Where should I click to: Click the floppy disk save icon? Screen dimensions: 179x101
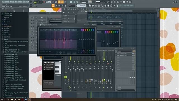(124, 2)
